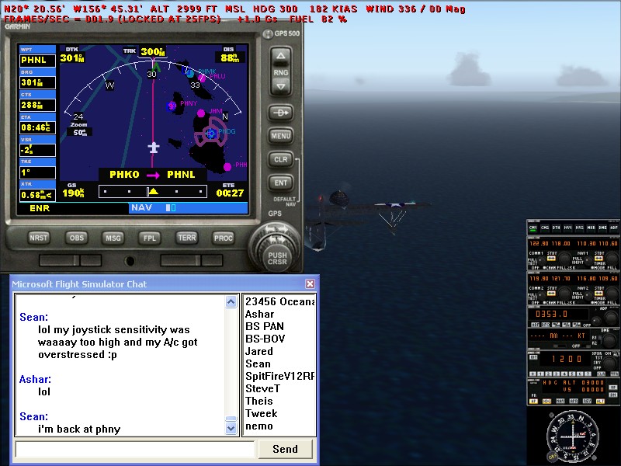
Task: Open procedures with PROC button
Action: click(224, 238)
